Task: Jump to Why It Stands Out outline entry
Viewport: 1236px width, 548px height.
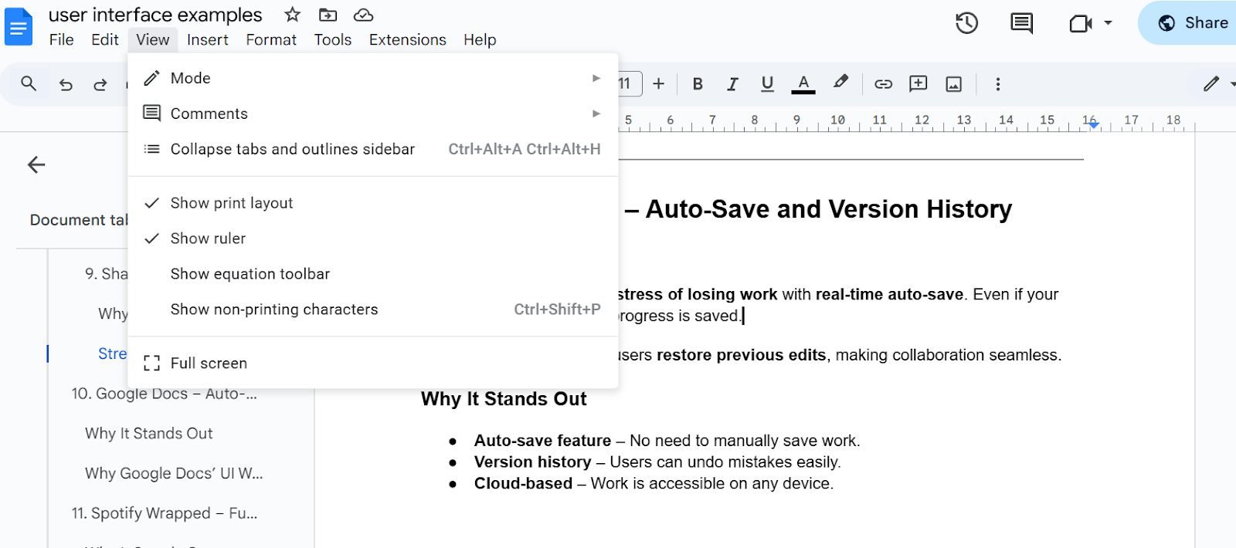Action: tap(149, 434)
